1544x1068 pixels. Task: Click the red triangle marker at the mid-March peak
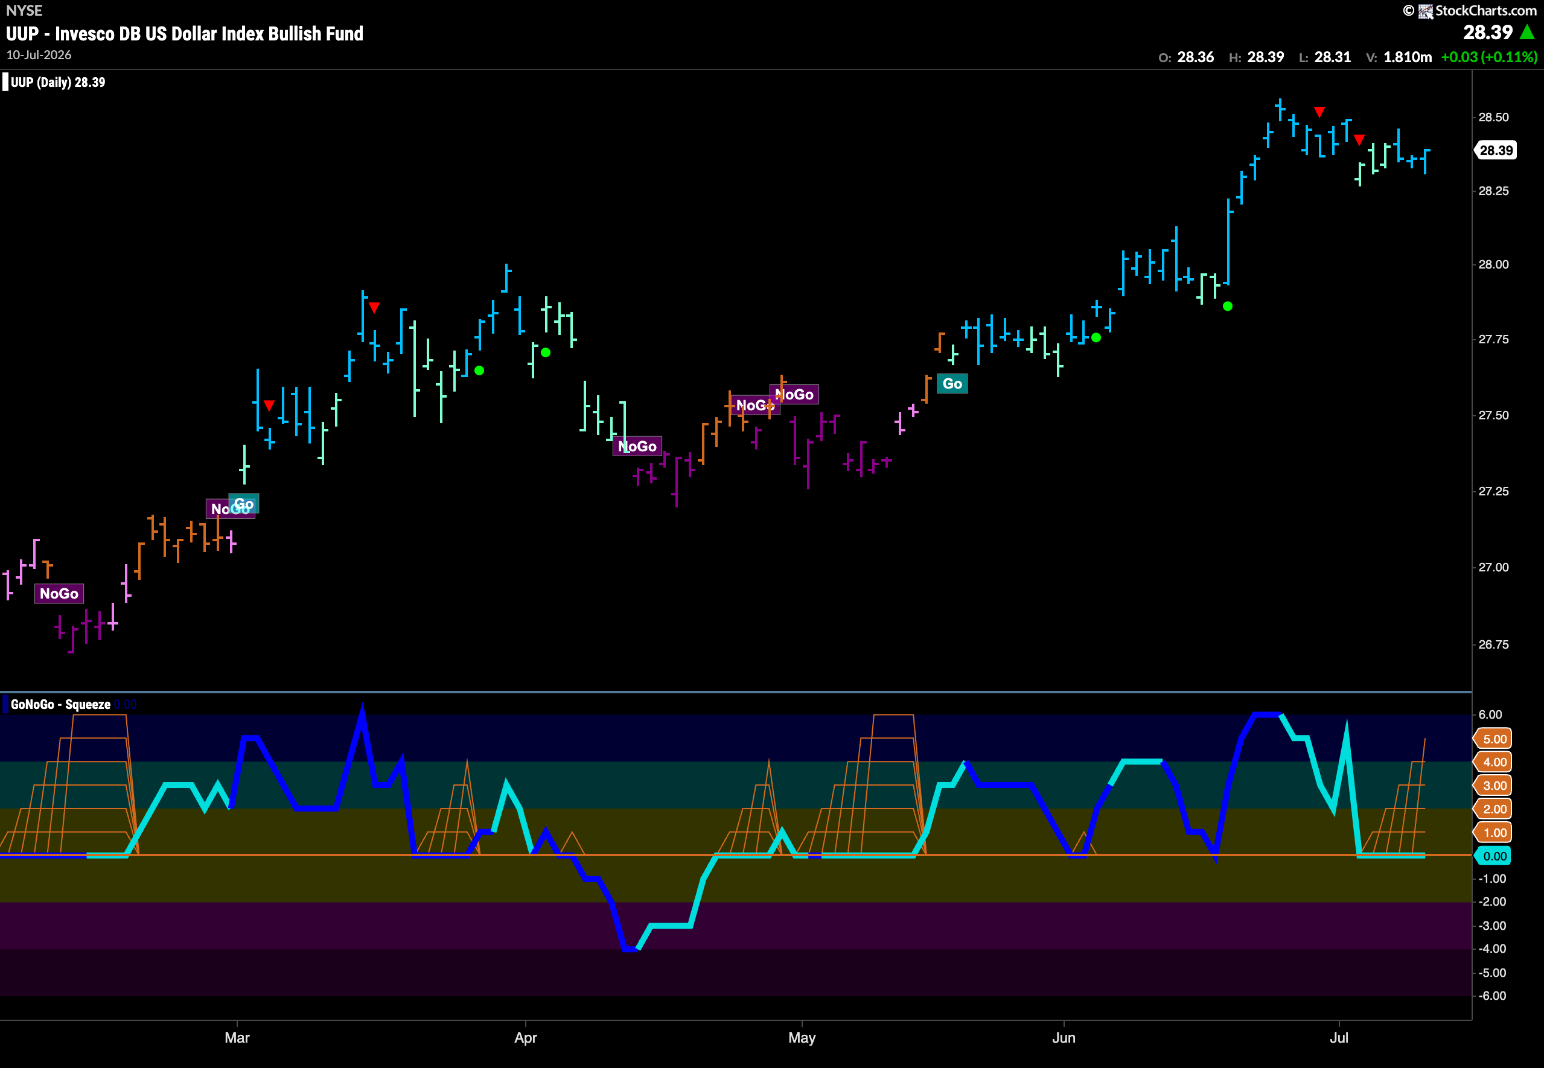click(x=374, y=308)
